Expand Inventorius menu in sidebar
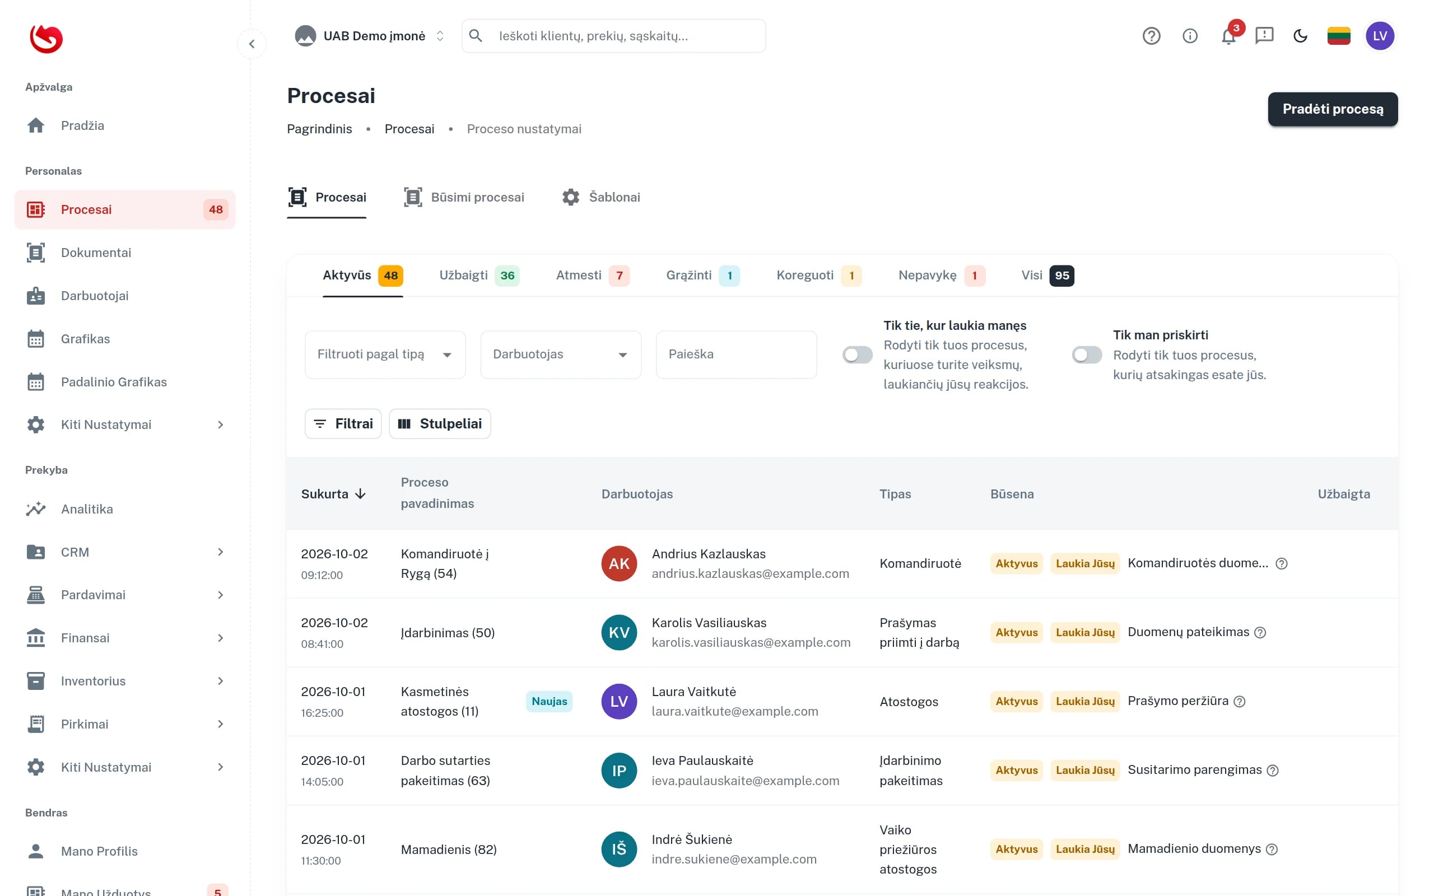The width and height of the screenshot is (1434, 896). [x=125, y=682]
